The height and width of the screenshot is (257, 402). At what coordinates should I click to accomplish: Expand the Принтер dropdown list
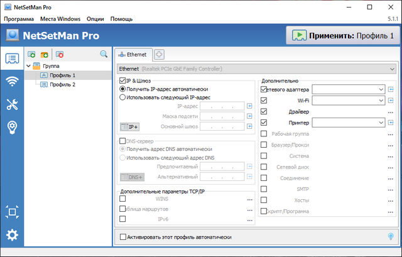[x=381, y=123]
